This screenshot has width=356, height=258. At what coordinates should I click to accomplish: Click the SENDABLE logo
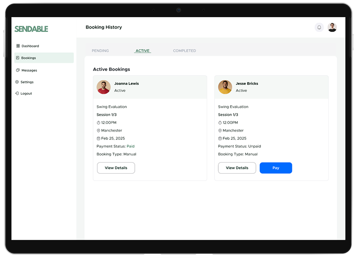point(31,29)
